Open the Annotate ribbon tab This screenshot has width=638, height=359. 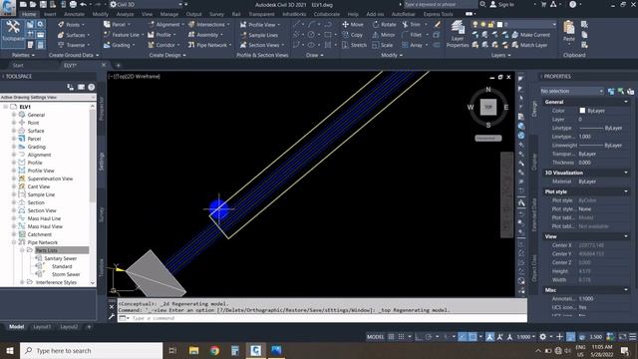[x=74, y=14]
